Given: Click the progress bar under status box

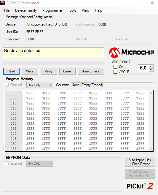Looking at the screenshot, I should pos(54,63).
